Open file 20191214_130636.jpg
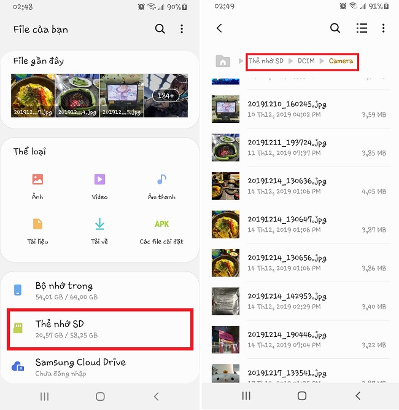The height and width of the screenshot is (410, 399). (301, 186)
